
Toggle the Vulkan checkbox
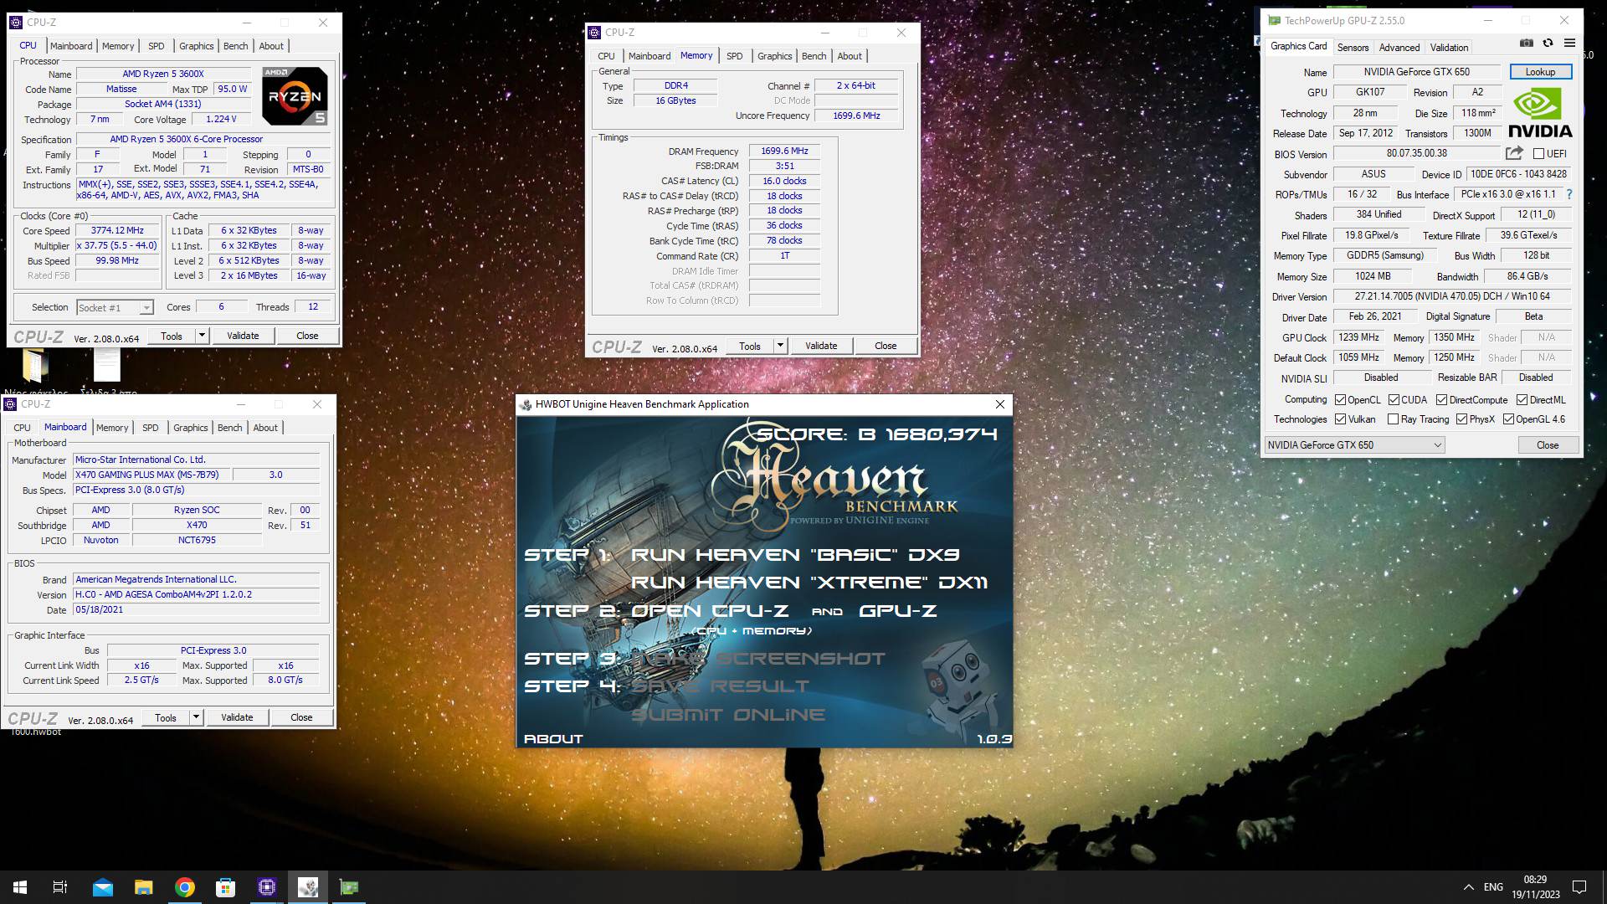coord(1340,419)
